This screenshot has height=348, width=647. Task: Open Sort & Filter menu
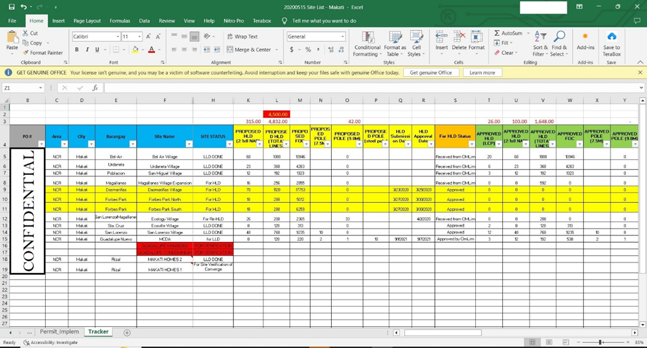pos(540,43)
